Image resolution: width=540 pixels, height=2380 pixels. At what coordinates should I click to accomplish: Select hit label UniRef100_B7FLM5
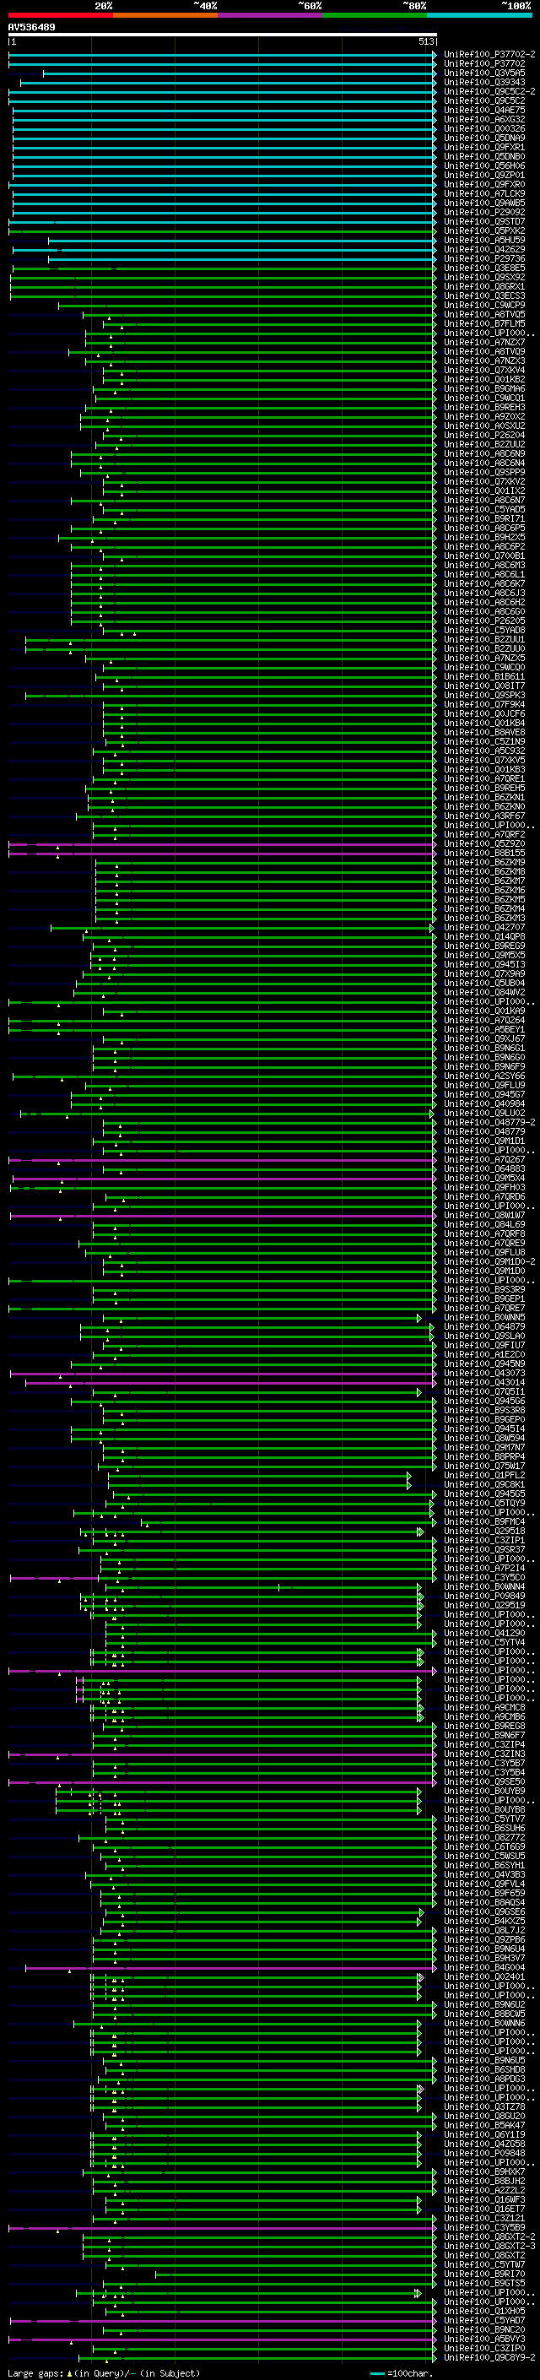pyautogui.click(x=484, y=323)
